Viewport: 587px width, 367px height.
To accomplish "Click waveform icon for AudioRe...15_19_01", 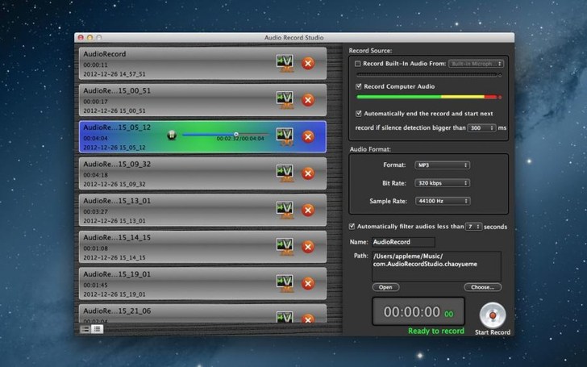I will (283, 282).
